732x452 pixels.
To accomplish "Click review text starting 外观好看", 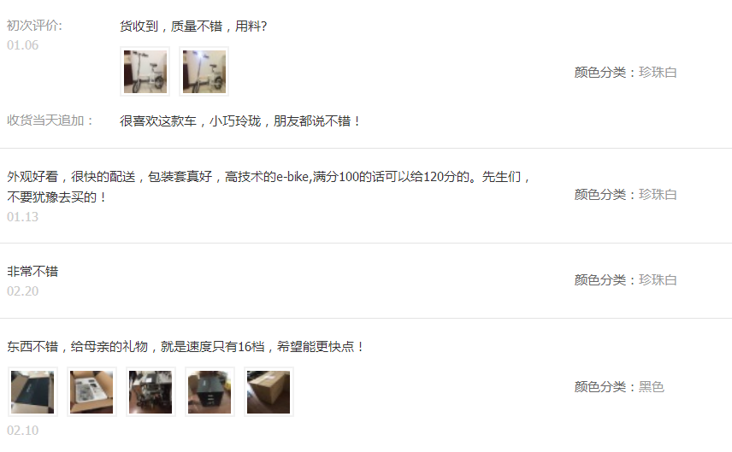I will (x=269, y=187).
